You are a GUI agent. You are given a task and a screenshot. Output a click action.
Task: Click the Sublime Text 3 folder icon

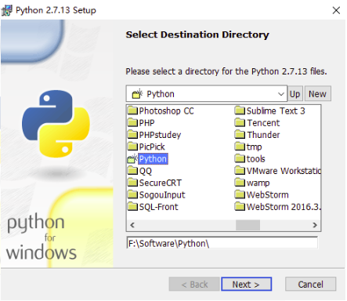click(240, 111)
